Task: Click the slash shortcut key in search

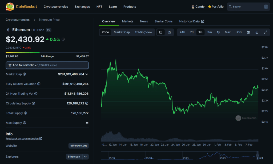Action: [266, 7]
